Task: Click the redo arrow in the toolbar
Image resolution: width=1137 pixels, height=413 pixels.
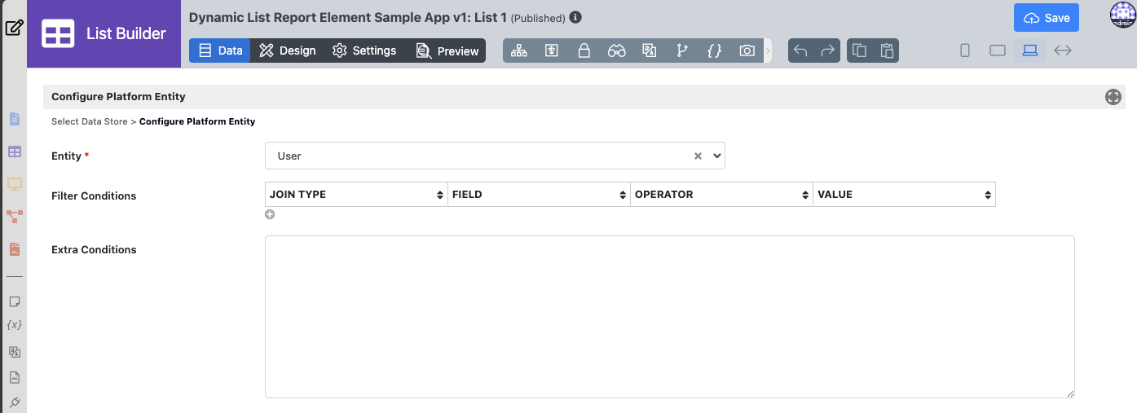Action: (827, 51)
